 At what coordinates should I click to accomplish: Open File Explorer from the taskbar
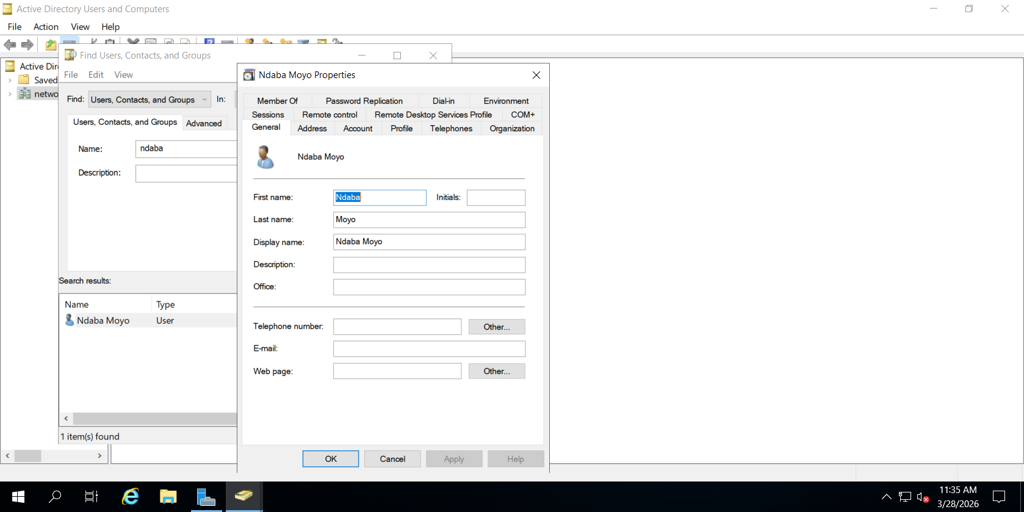168,497
